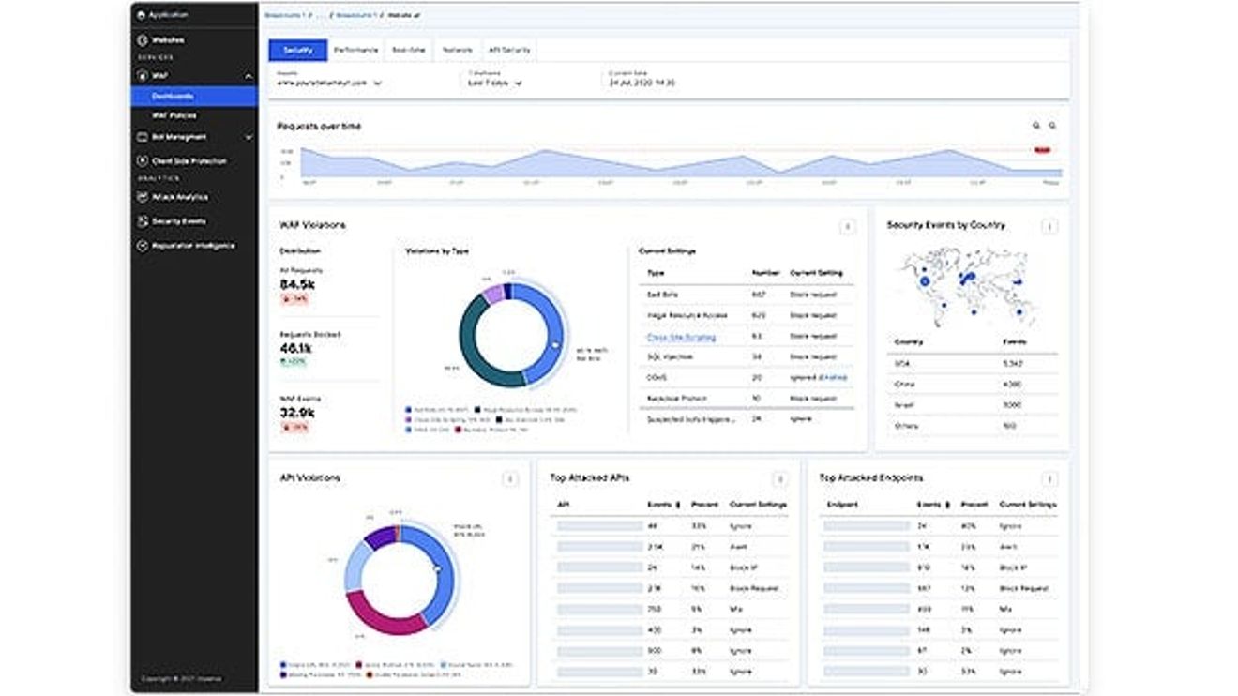The height and width of the screenshot is (696, 1238).
Task: Sort Top Attacked APIs by Events arrow
Action: (x=678, y=505)
